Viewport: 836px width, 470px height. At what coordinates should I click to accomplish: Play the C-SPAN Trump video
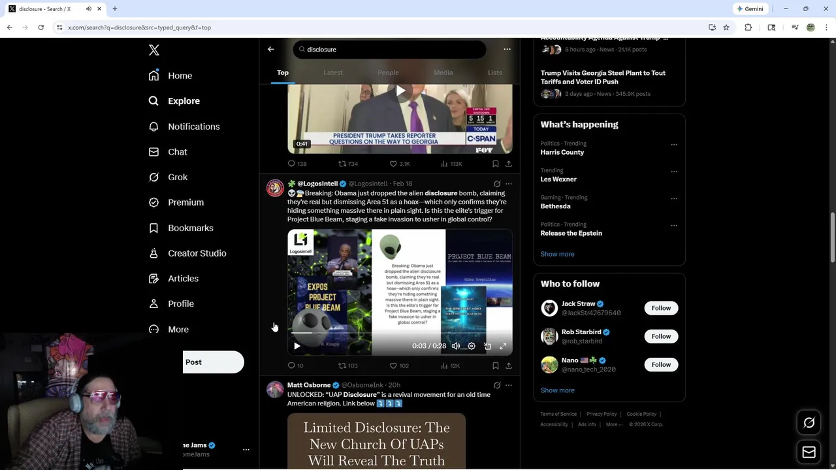coord(400,91)
